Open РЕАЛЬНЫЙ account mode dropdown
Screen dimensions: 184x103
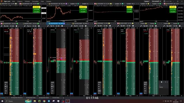point(156,1)
